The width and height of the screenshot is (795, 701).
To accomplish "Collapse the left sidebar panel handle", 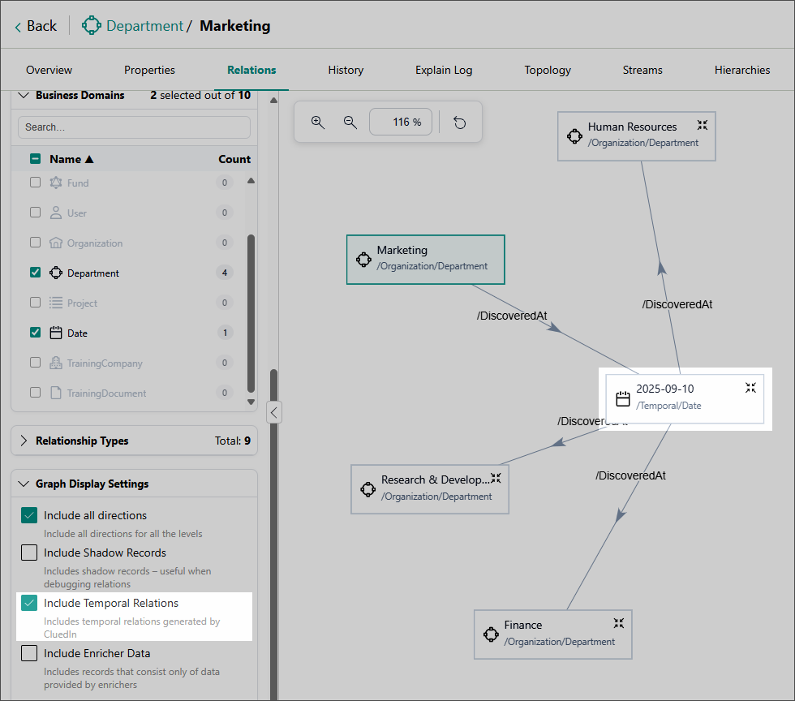I will (274, 412).
